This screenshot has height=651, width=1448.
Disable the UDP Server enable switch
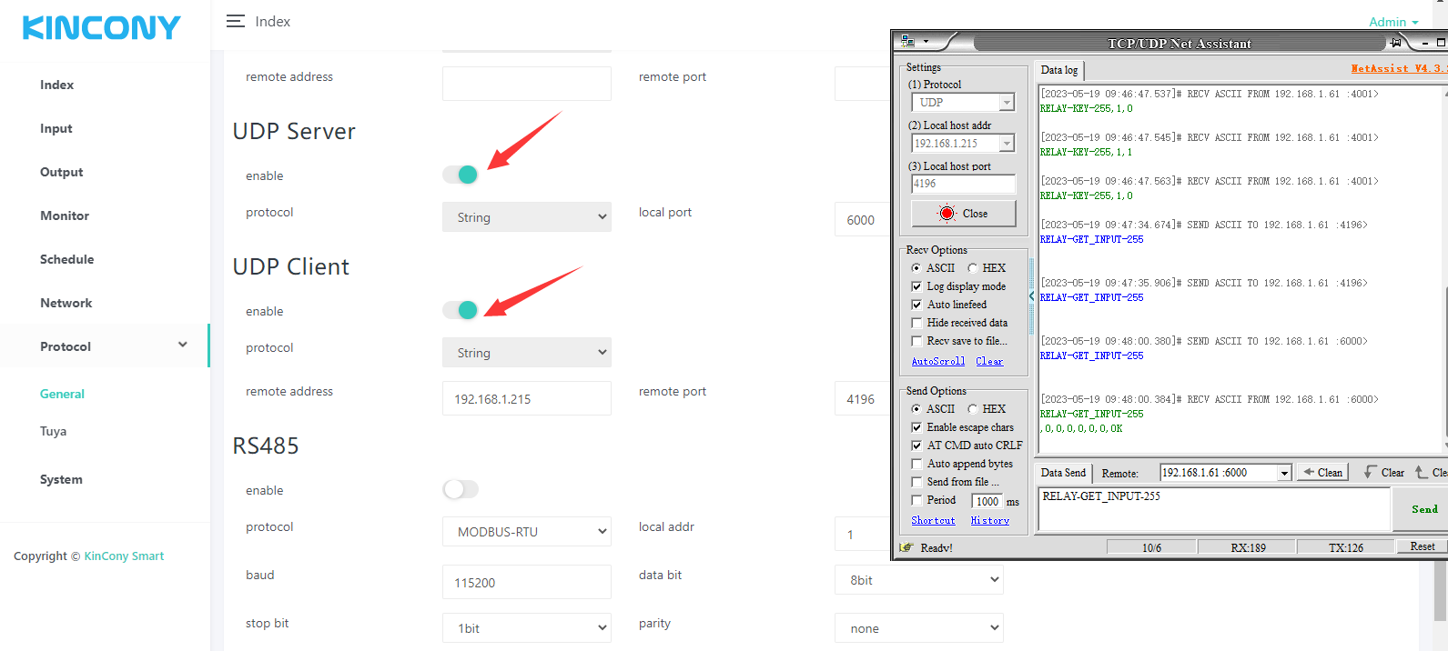(x=461, y=175)
